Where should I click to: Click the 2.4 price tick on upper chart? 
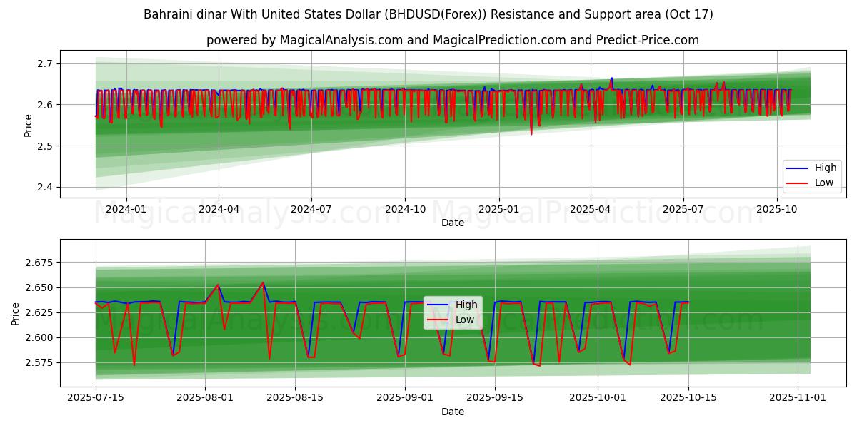[x=46, y=187]
